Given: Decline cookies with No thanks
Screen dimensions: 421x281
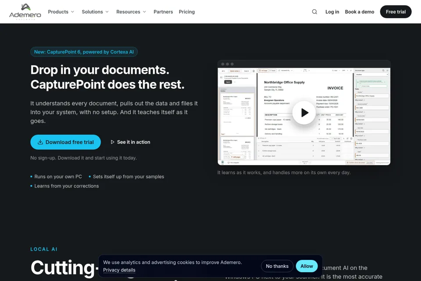Looking at the screenshot, I should [x=277, y=266].
